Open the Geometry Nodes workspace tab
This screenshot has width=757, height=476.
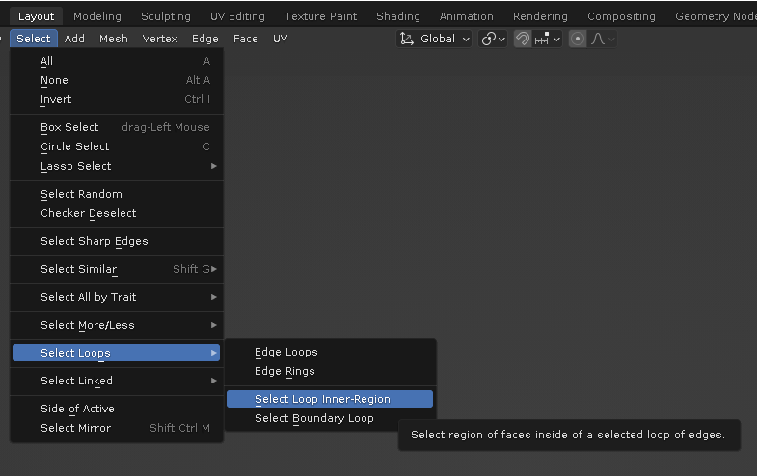(715, 16)
